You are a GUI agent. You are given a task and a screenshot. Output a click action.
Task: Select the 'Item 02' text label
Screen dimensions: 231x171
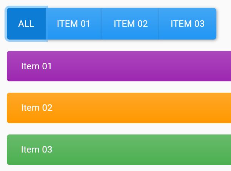click(x=37, y=108)
